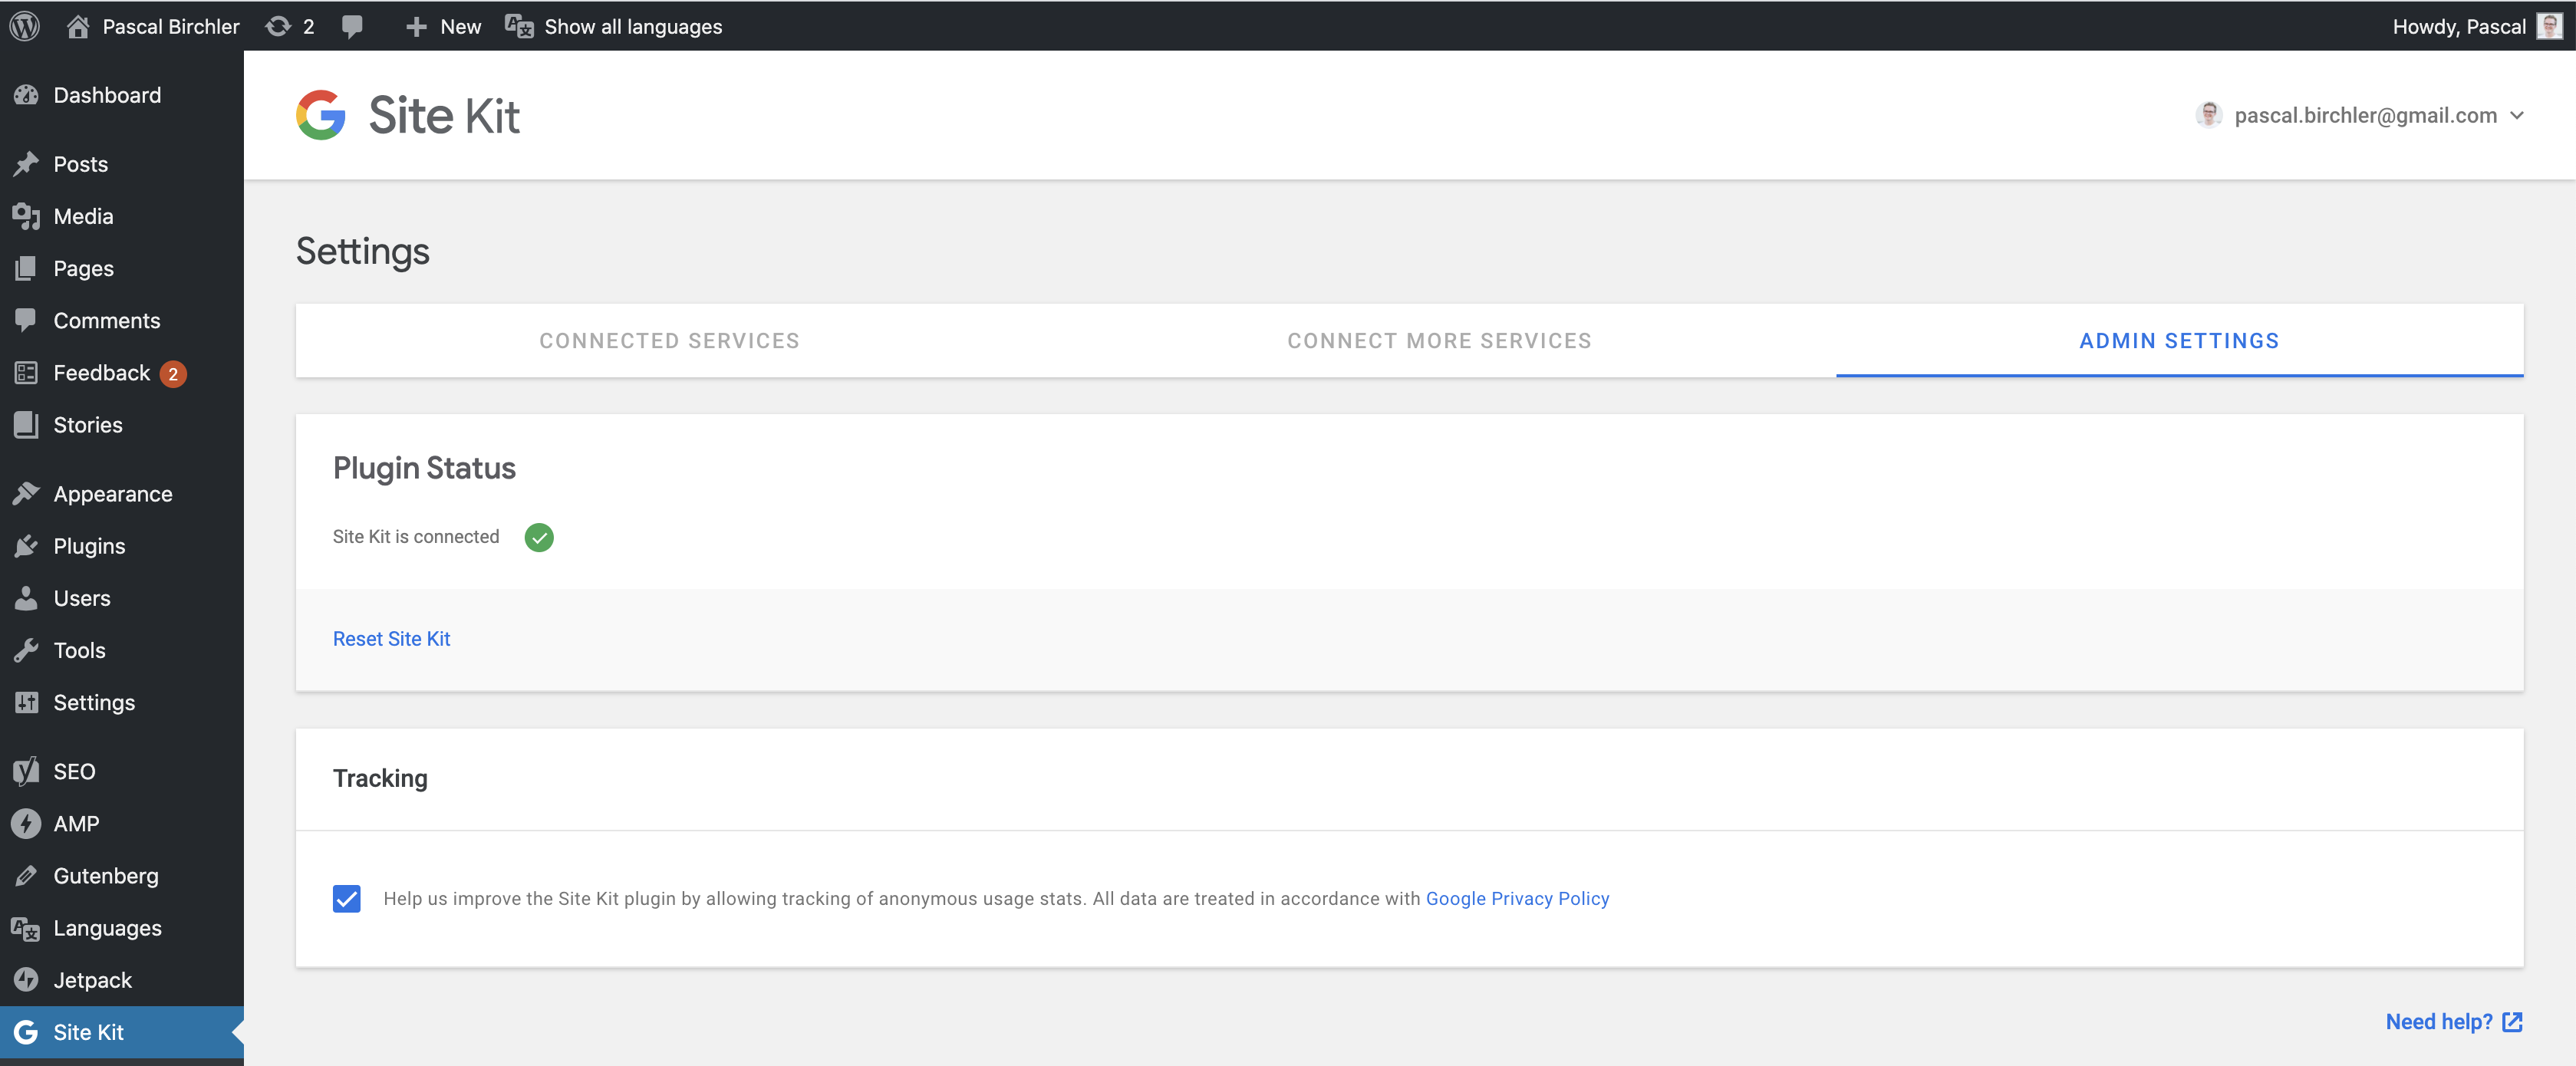Screen dimensions: 2576x1066
Task: Open the Feedback menu with notification badge
Action: coord(101,372)
